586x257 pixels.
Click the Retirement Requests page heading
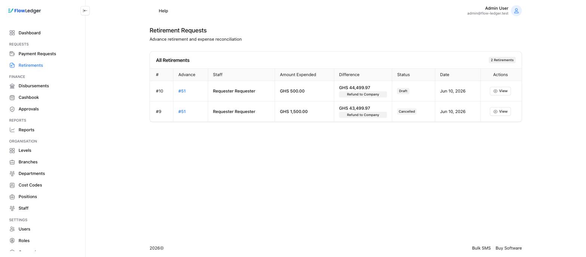[x=178, y=31]
